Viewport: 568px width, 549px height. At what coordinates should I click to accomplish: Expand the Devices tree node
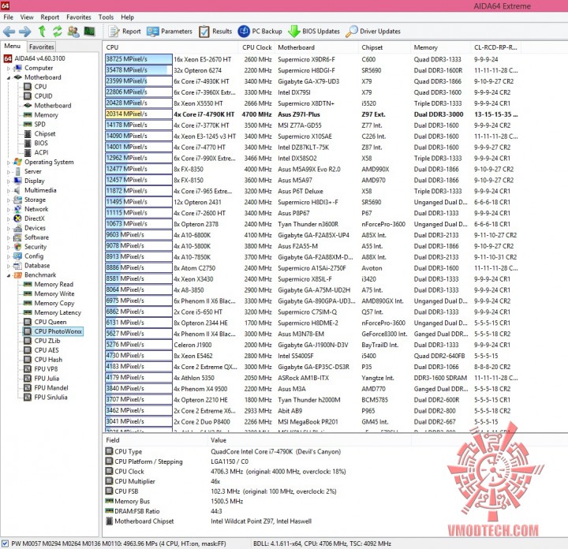click(9, 228)
